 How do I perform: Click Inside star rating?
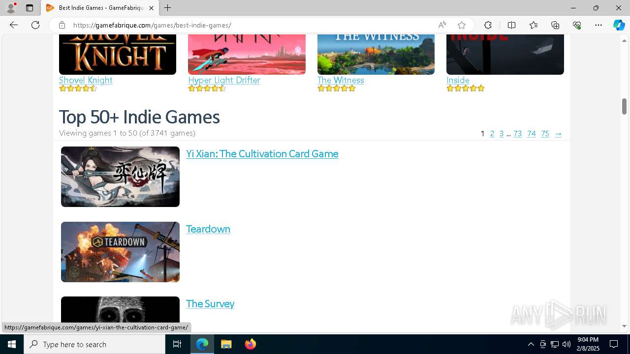[x=466, y=88]
